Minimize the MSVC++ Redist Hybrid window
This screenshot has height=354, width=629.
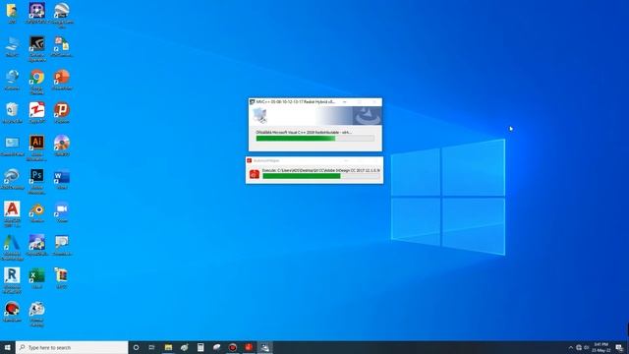[x=344, y=102]
